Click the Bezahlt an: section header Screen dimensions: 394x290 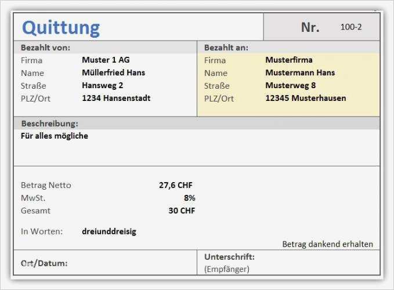click(x=226, y=48)
